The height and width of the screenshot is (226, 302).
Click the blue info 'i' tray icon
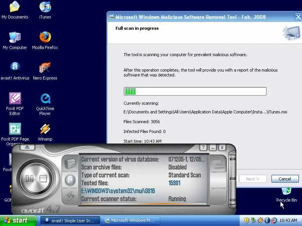point(267,220)
